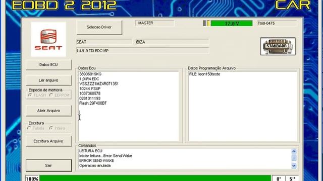
Task: Open Datos ECU information
Action: (48, 65)
